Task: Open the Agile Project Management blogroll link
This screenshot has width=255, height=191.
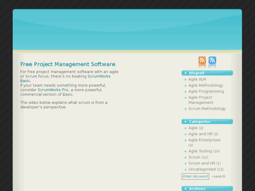Action: tap(201, 100)
